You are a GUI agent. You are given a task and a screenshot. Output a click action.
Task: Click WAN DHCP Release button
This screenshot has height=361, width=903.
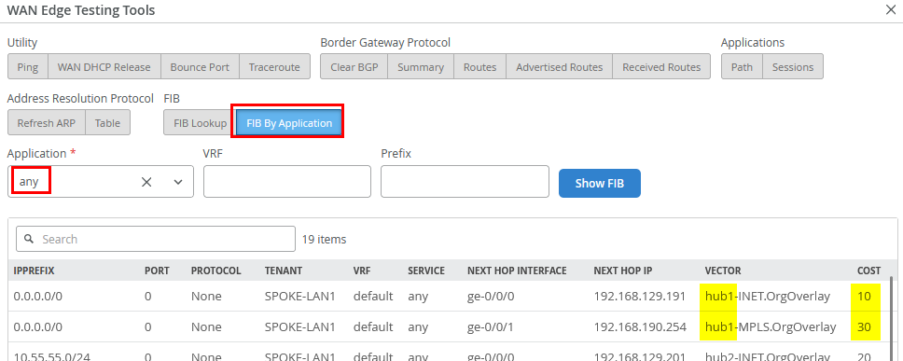click(x=104, y=67)
